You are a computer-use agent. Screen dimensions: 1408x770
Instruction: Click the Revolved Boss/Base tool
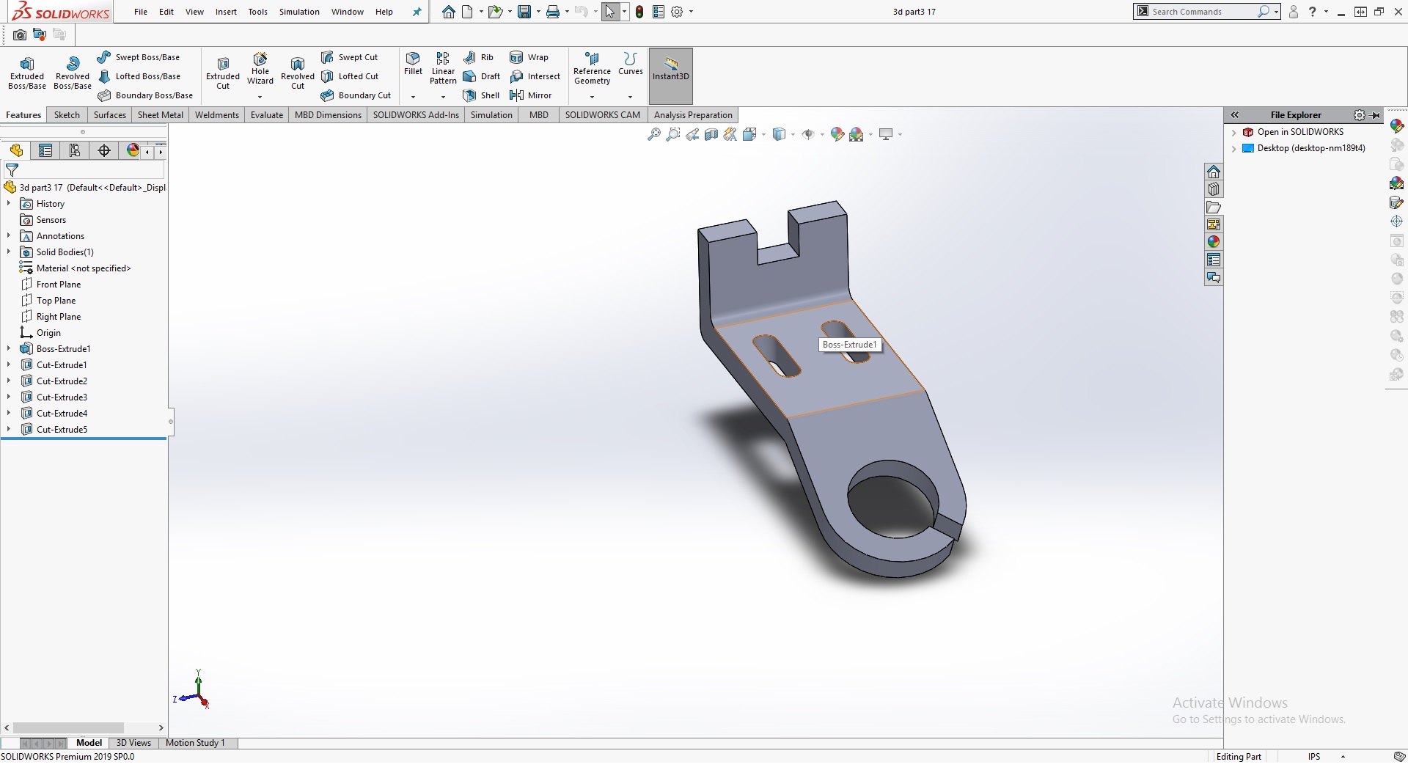point(72,73)
